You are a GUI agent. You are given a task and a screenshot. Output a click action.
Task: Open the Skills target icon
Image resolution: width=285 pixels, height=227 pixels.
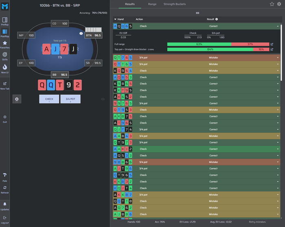[5, 56]
